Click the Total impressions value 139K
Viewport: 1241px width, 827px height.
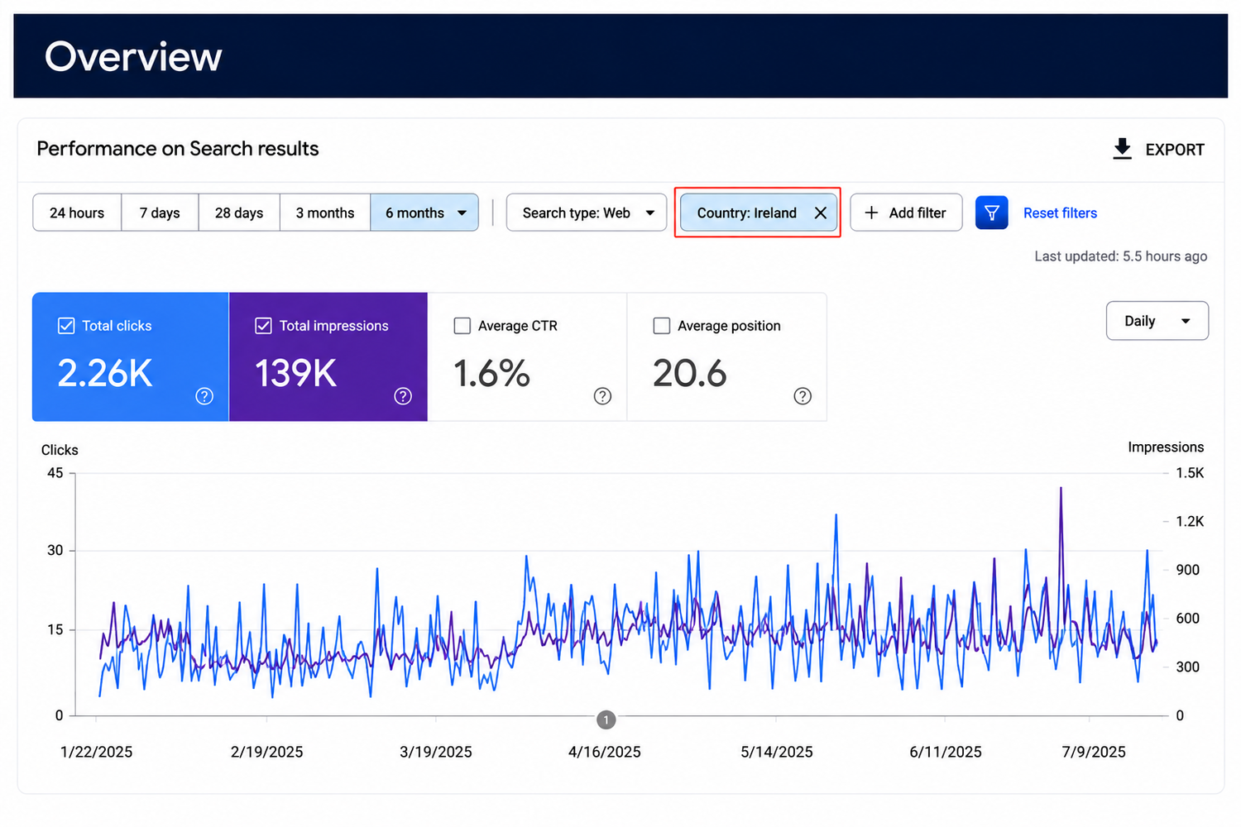coord(296,373)
